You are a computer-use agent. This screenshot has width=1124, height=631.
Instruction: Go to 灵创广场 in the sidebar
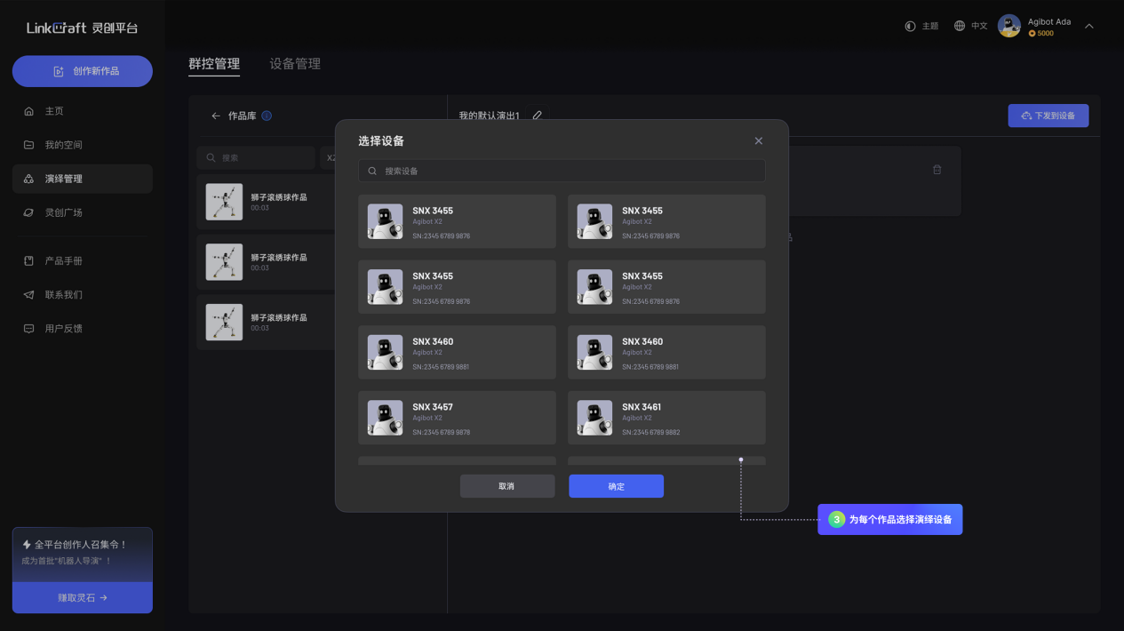(x=63, y=212)
